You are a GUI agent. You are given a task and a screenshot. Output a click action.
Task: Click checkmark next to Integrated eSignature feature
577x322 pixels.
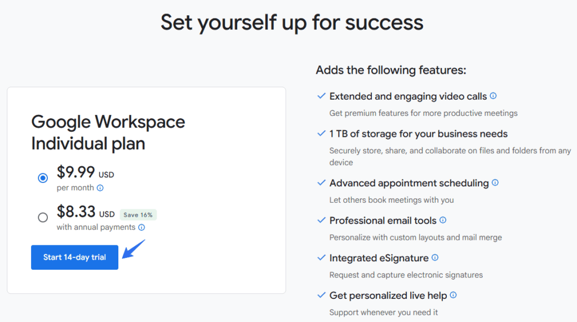point(321,258)
